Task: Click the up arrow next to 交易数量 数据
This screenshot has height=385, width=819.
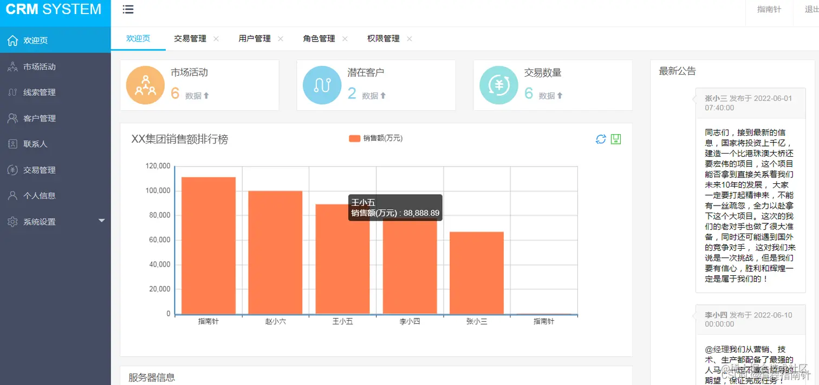Action: [560, 96]
